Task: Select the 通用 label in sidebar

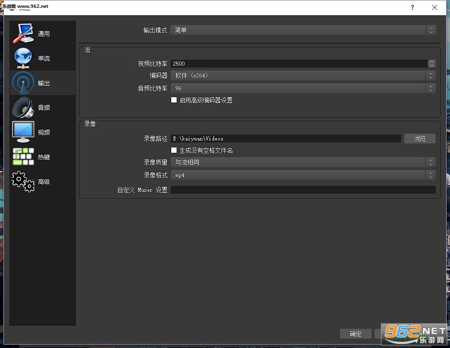Action: pos(44,34)
